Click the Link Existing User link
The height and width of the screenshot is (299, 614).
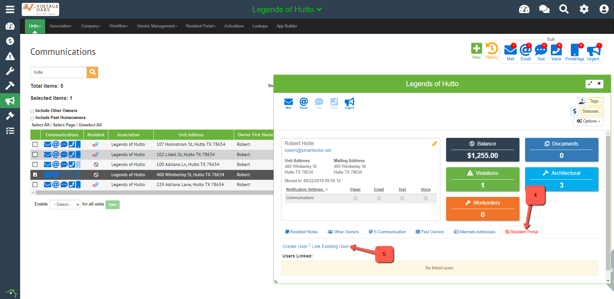click(330, 246)
